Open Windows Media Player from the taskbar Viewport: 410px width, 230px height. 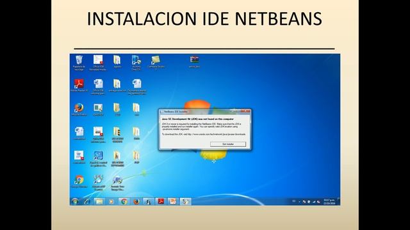[x=111, y=201]
